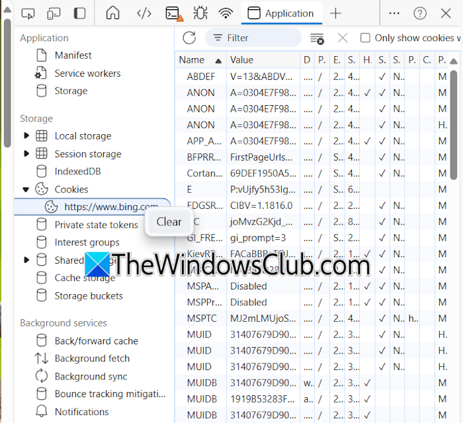Viewport: 463px width, 423px height.
Task: Open the Console tool with warning
Action: coord(174,14)
